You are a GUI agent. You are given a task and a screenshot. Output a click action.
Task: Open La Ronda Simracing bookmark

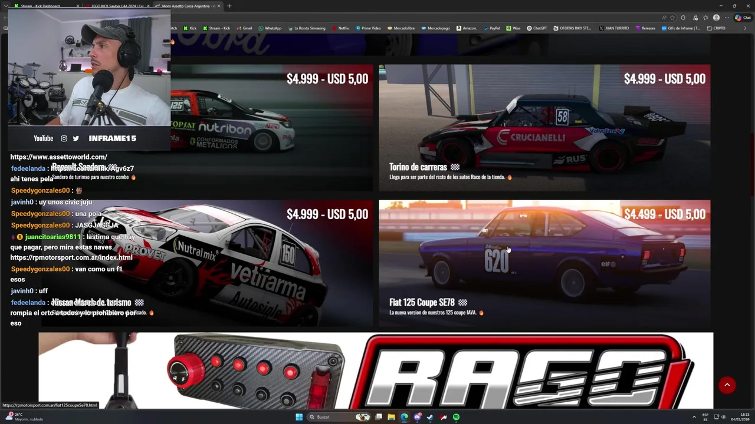[x=307, y=28]
